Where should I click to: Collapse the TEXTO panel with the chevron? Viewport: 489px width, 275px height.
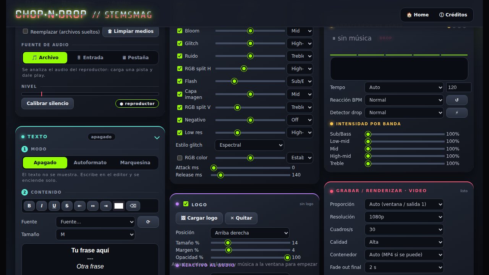(x=157, y=137)
